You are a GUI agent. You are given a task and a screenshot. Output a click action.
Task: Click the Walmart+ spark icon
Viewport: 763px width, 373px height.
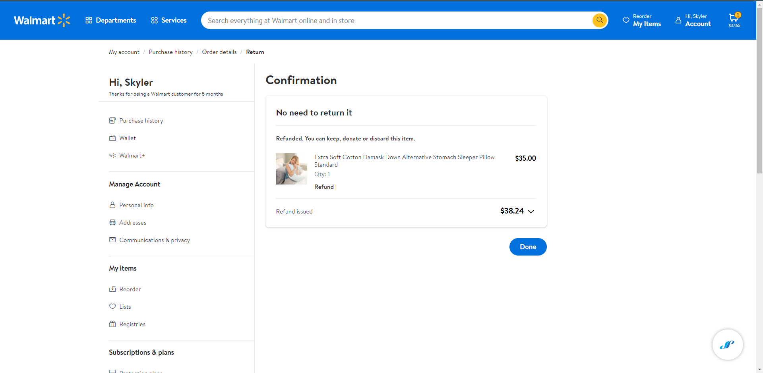point(112,156)
